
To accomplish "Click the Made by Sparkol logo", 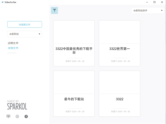I will pyautogui.click(x=17, y=105).
